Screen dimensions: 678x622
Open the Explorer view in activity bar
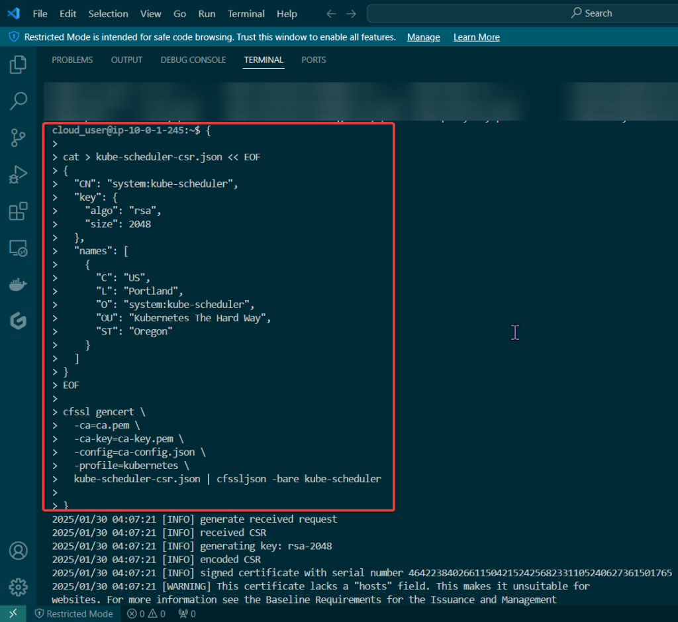tap(18, 65)
